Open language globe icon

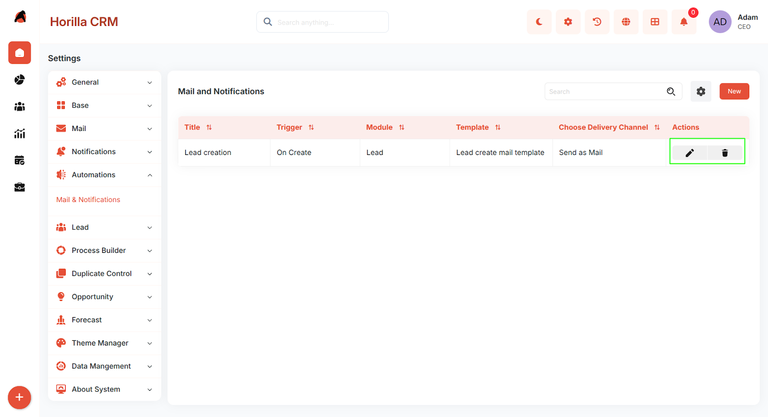click(626, 22)
